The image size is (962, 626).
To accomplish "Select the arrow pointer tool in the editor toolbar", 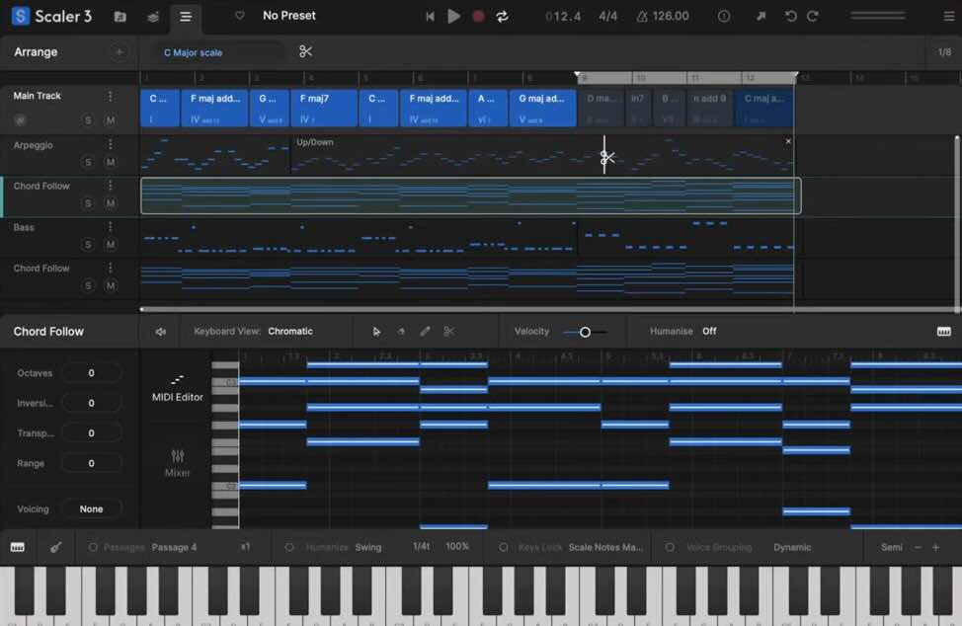I will pyautogui.click(x=376, y=332).
